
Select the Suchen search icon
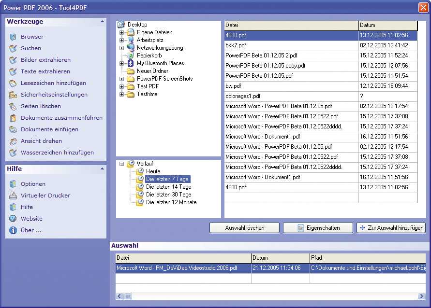click(13, 48)
